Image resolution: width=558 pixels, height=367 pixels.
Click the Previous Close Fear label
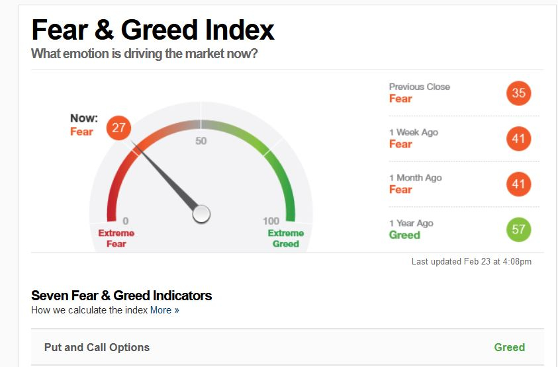(x=400, y=99)
